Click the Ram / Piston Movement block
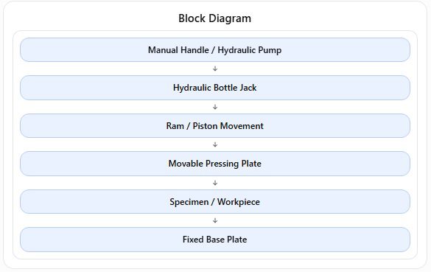 click(215, 126)
